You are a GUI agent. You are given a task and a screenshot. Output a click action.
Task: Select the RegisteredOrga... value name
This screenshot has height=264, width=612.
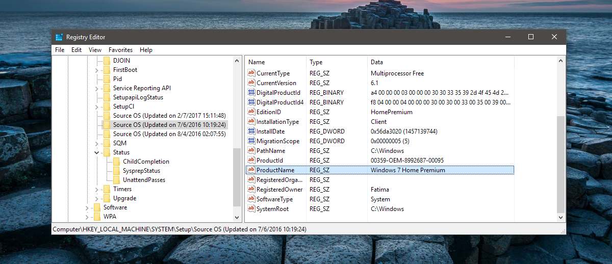point(279,180)
